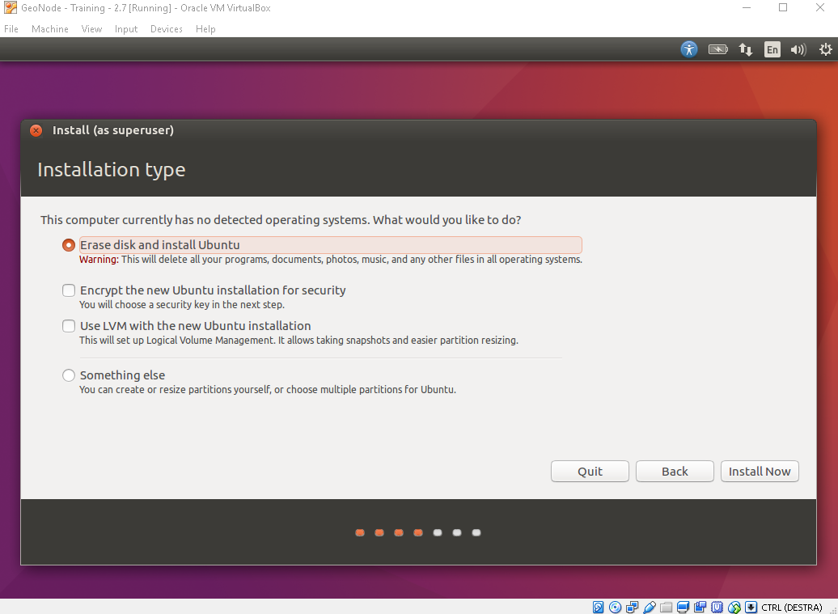Open the Devices menu
838x614 pixels.
tap(166, 29)
